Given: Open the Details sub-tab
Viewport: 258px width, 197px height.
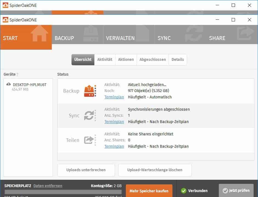Looking at the screenshot, I should click(x=178, y=59).
